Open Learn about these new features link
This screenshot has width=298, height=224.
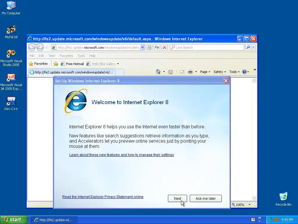pyautogui.click(x=121, y=155)
